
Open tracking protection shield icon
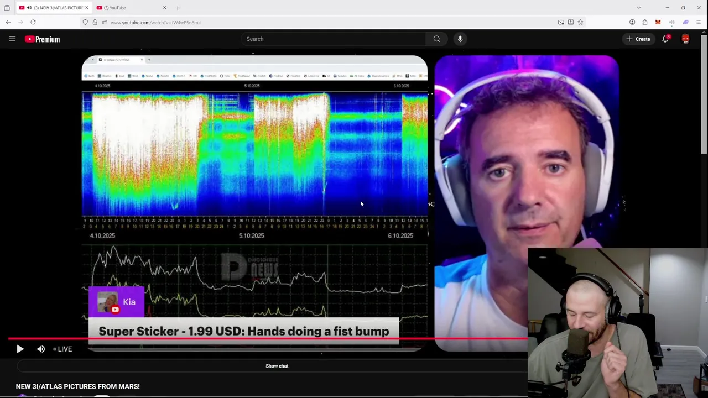[85, 22]
